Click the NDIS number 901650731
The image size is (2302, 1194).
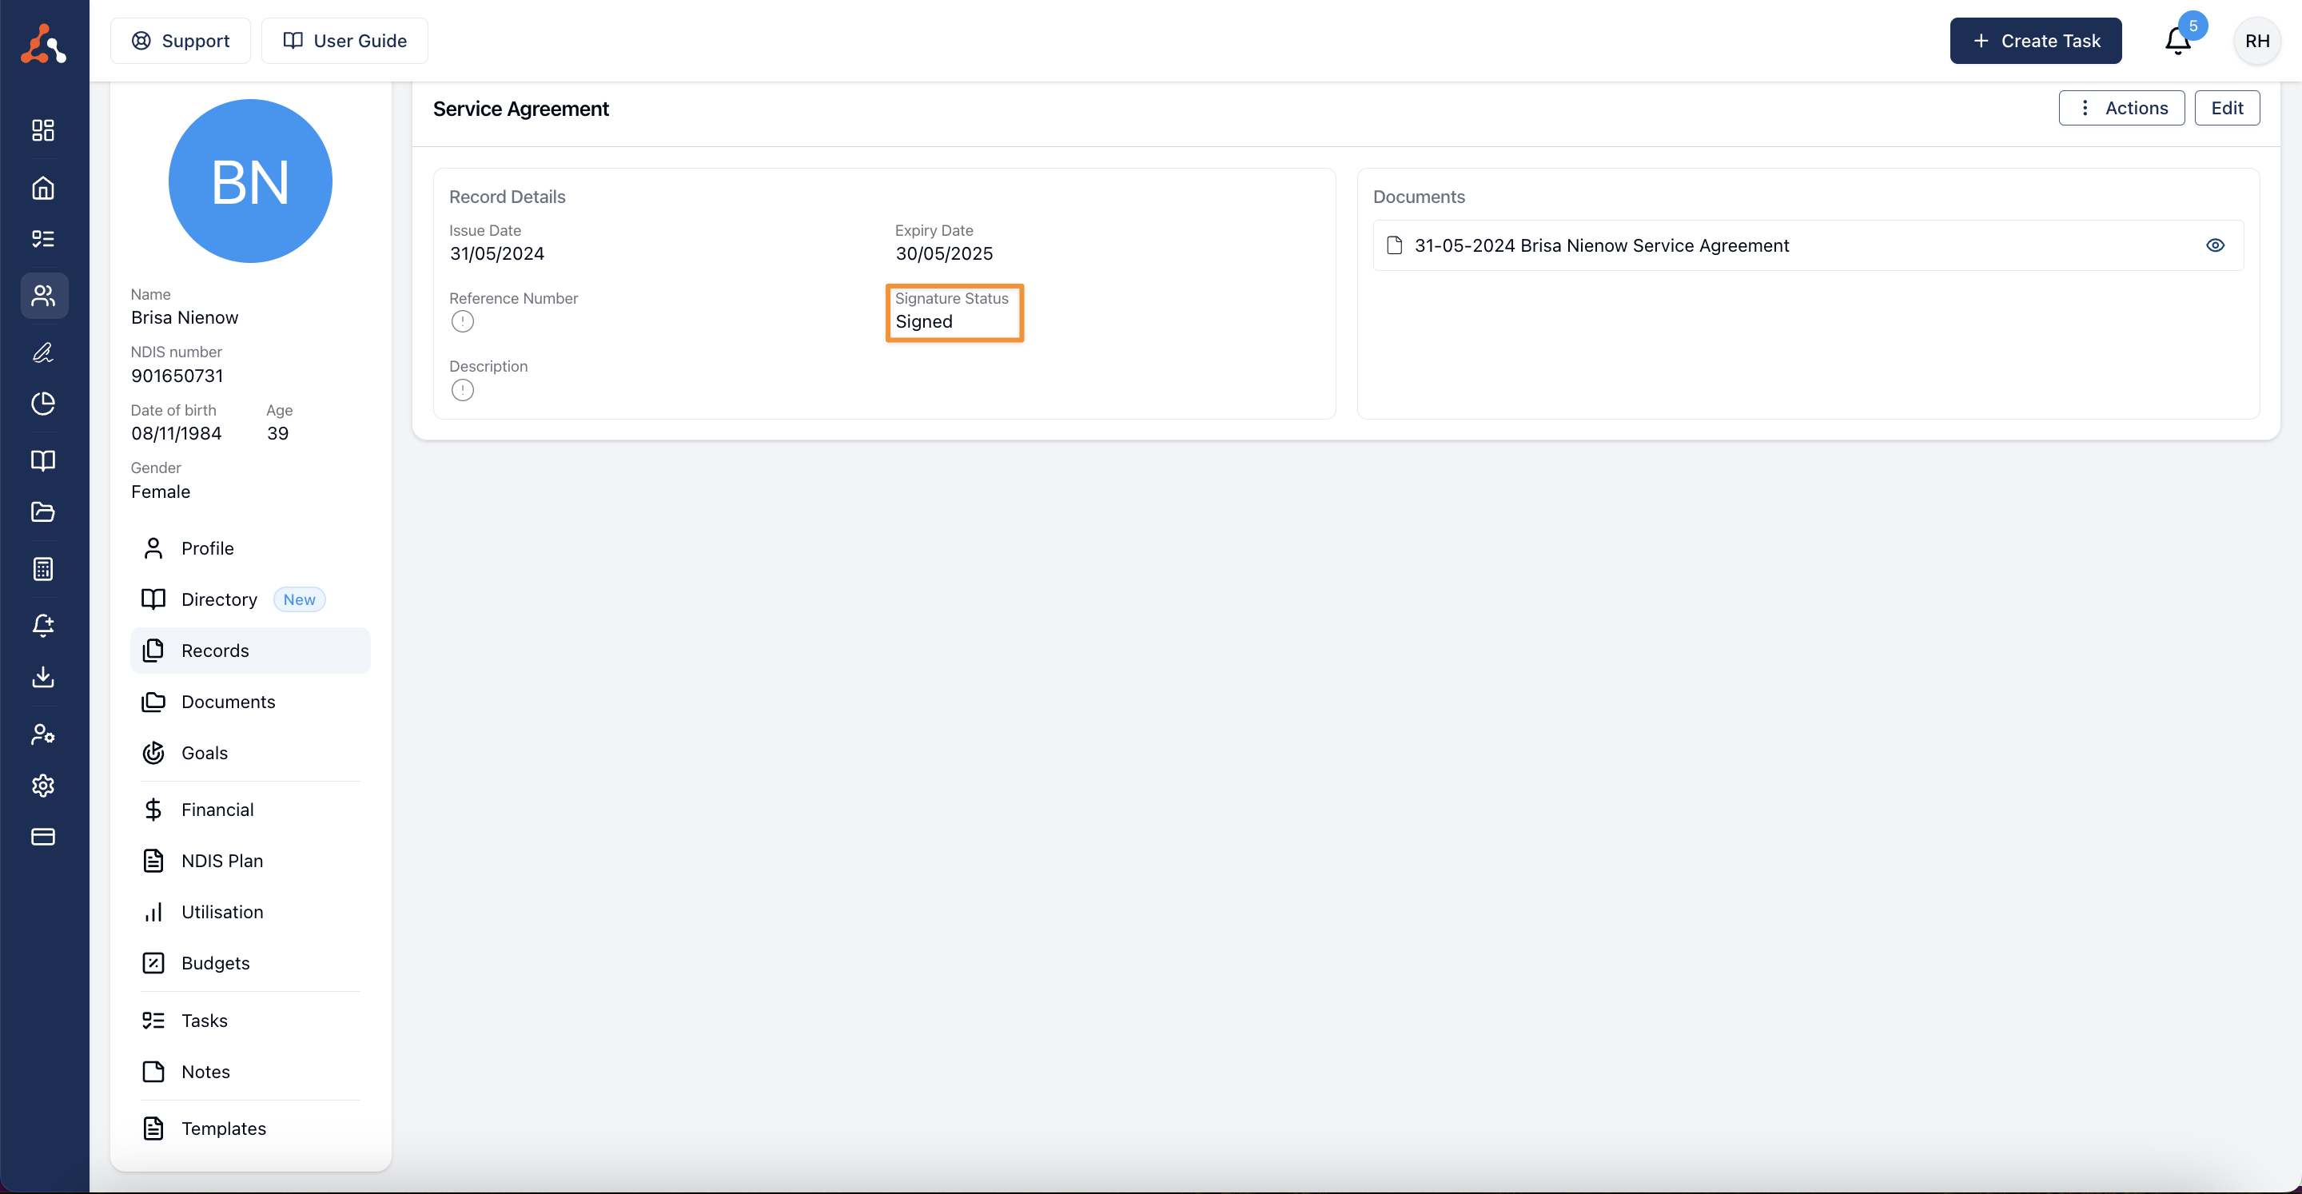click(177, 376)
